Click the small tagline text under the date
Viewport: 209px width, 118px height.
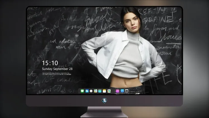pos(57,74)
